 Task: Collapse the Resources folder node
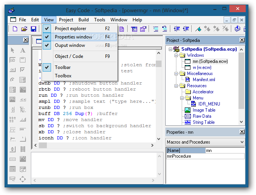coord(176,86)
